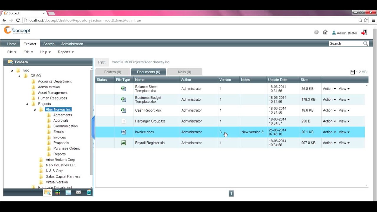377x212 pixels.
Task: Click the 'New version 3:' note cell
Action: point(253,132)
